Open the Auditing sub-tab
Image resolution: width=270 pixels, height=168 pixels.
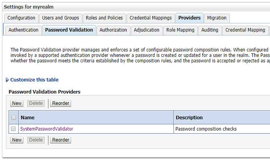click(210, 30)
